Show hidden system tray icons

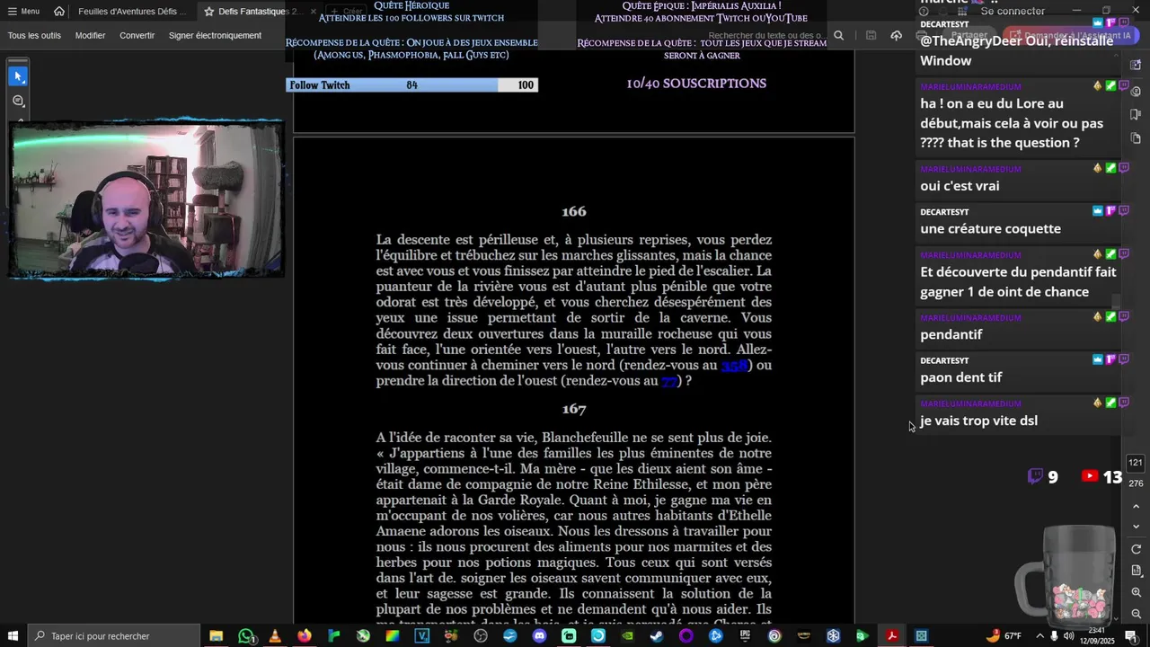pos(1039,635)
